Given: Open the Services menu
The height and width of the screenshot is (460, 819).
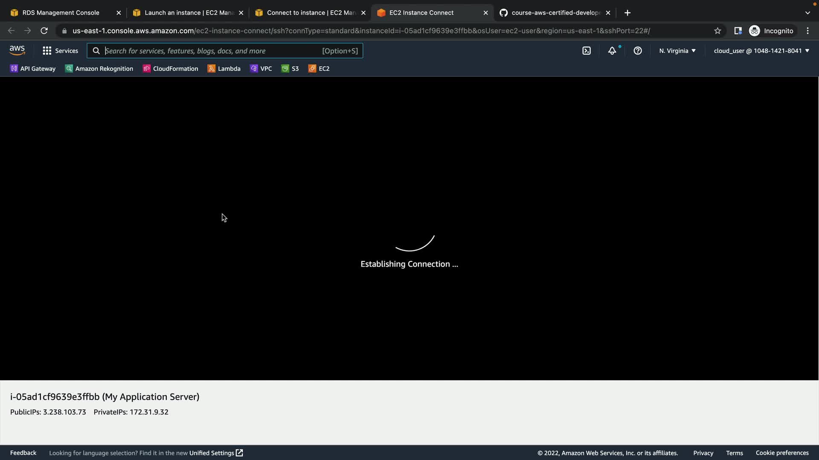Looking at the screenshot, I should pyautogui.click(x=61, y=51).
